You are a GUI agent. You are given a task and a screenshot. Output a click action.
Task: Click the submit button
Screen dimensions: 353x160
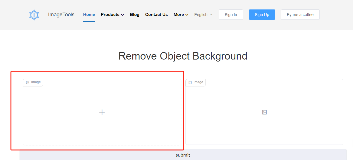[183, 155]
